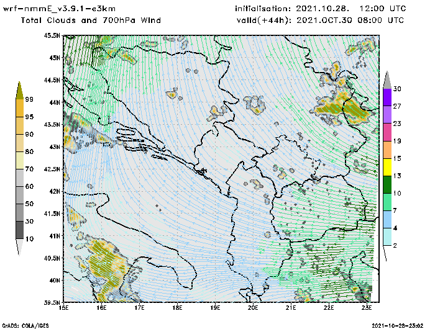
Task: Click the 43.5N latitude axis label
Action: [x=52, y=124]
